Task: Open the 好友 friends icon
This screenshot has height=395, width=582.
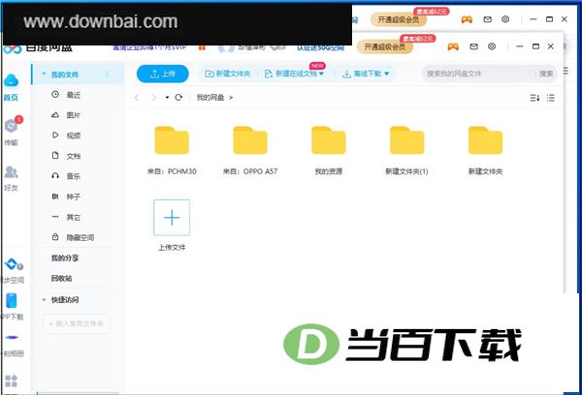Action: pyautogui.click(x=11, y=172)
